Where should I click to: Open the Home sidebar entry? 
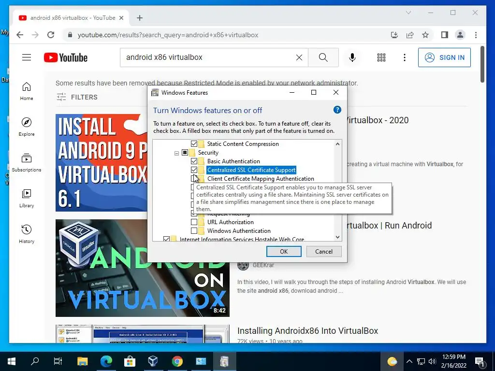click(x=27, y=91)
